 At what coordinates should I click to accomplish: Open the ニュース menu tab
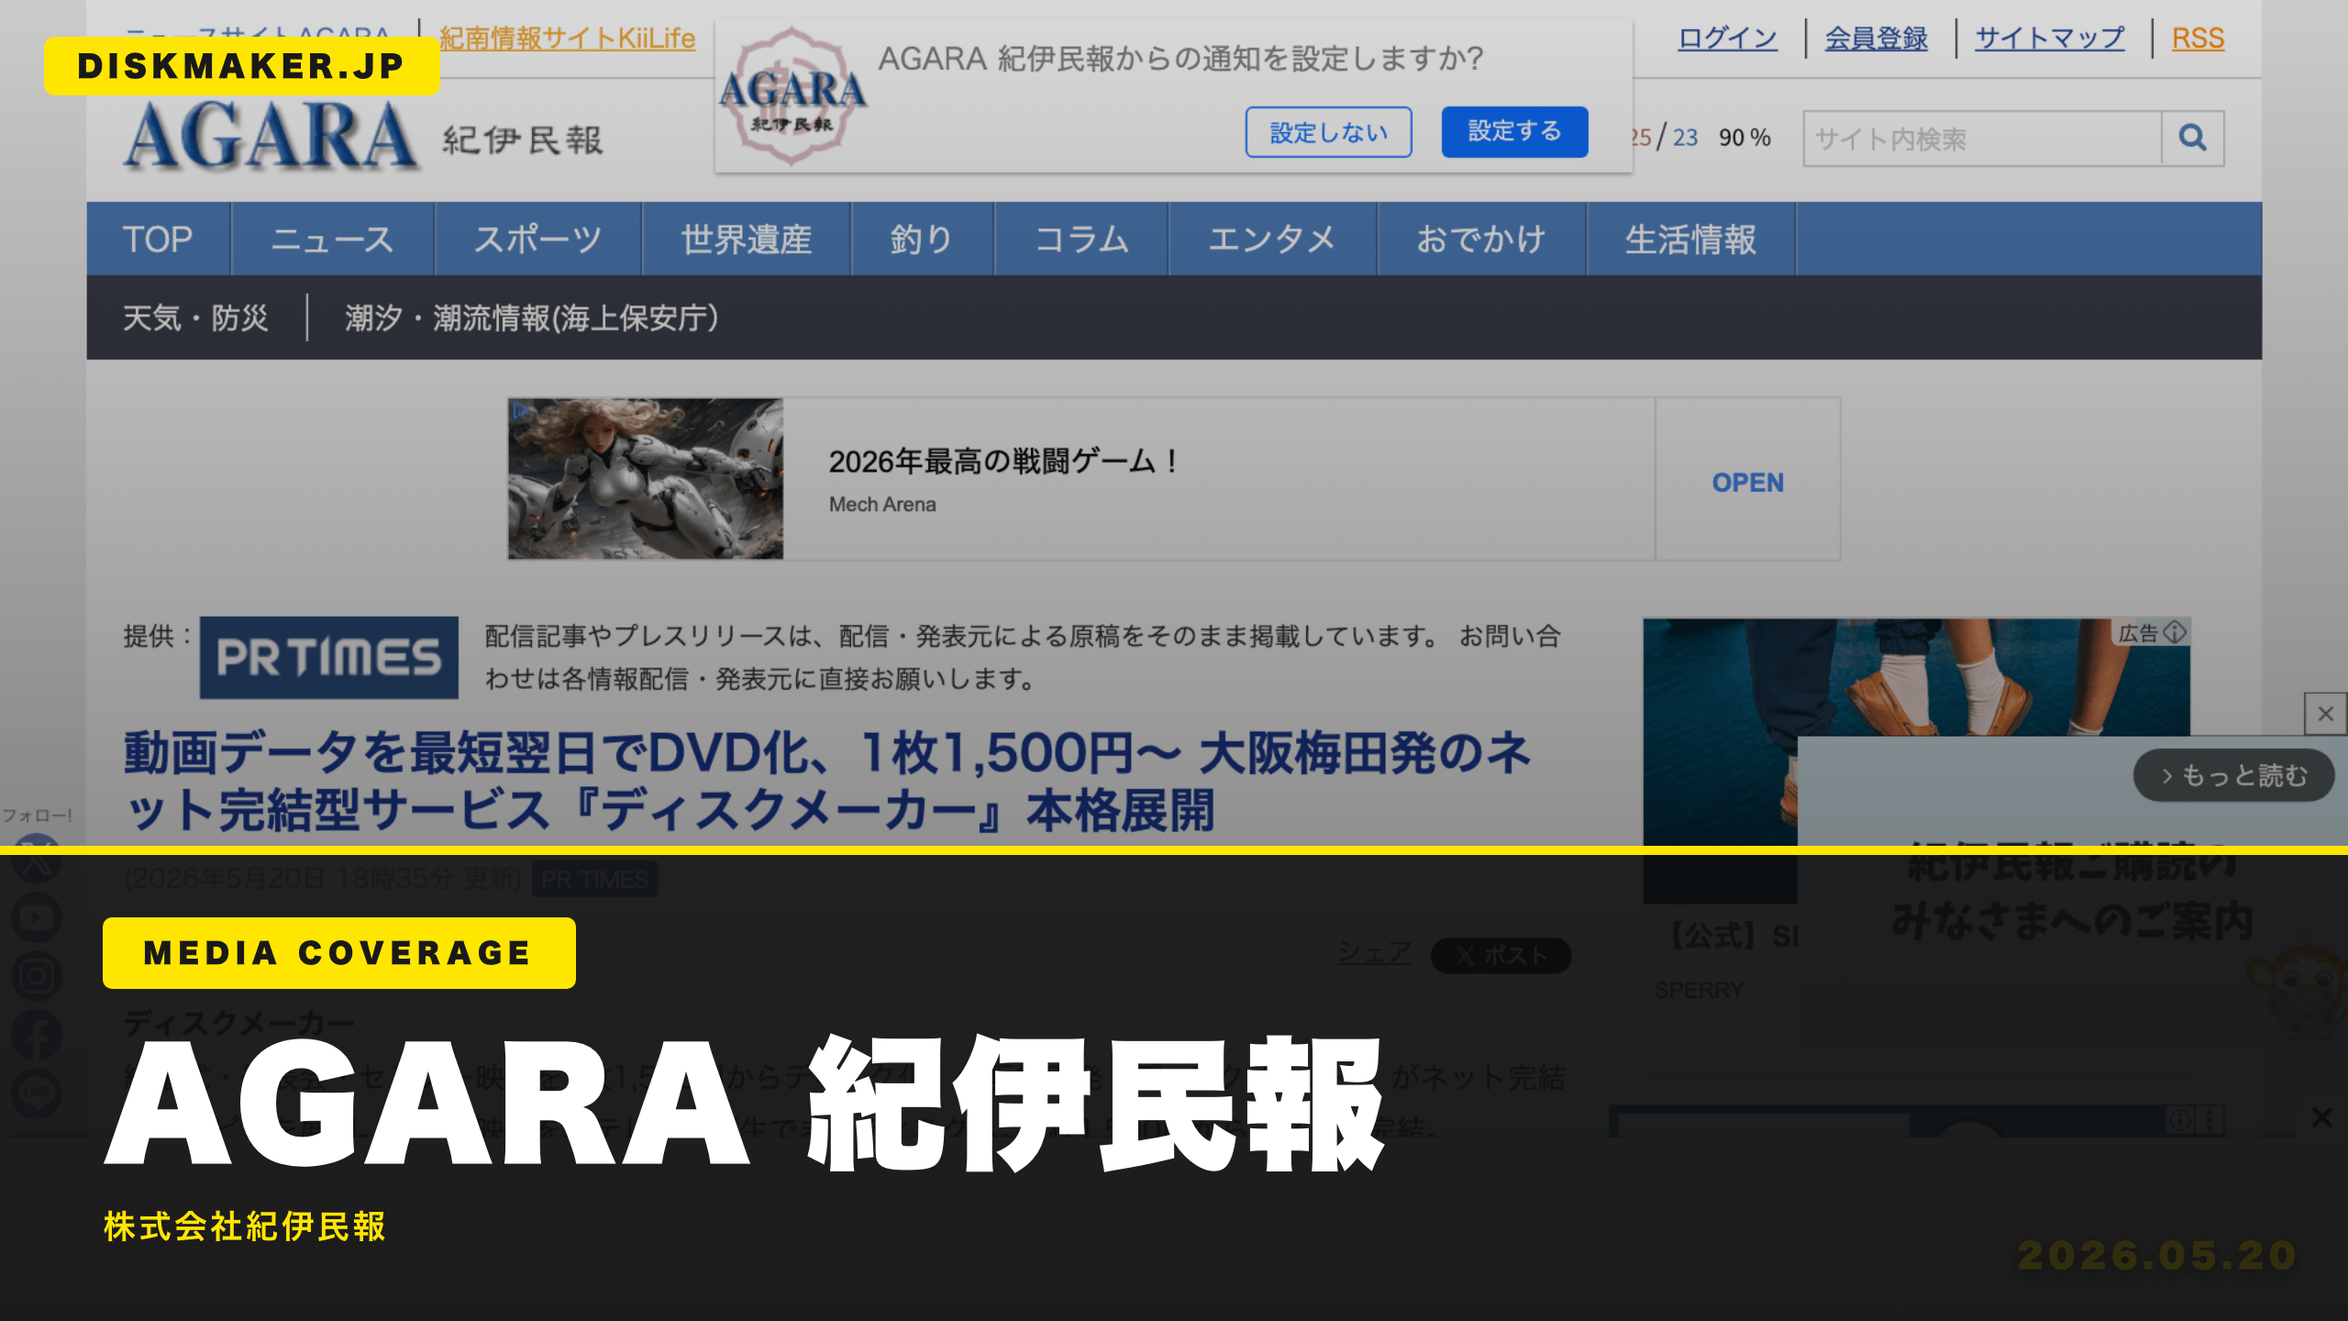tap(333, 239)
